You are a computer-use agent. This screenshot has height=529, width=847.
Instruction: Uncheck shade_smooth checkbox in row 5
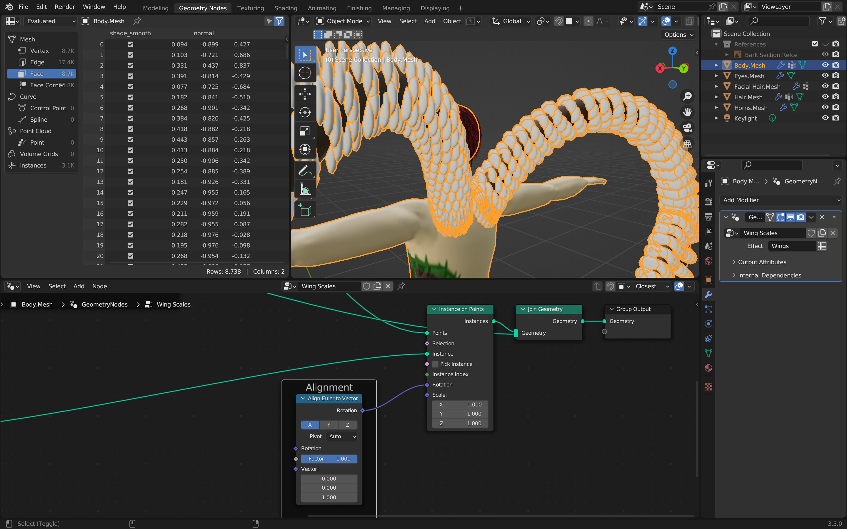tap(130, 97)
